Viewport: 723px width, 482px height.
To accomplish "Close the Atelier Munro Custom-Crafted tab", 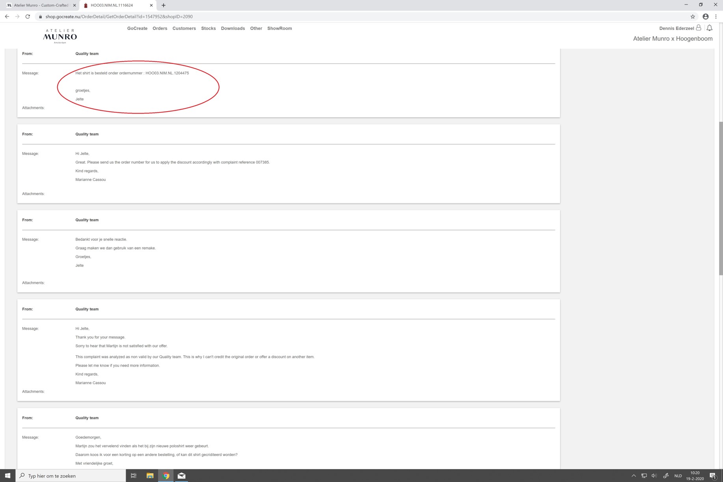I will point(75,6).
